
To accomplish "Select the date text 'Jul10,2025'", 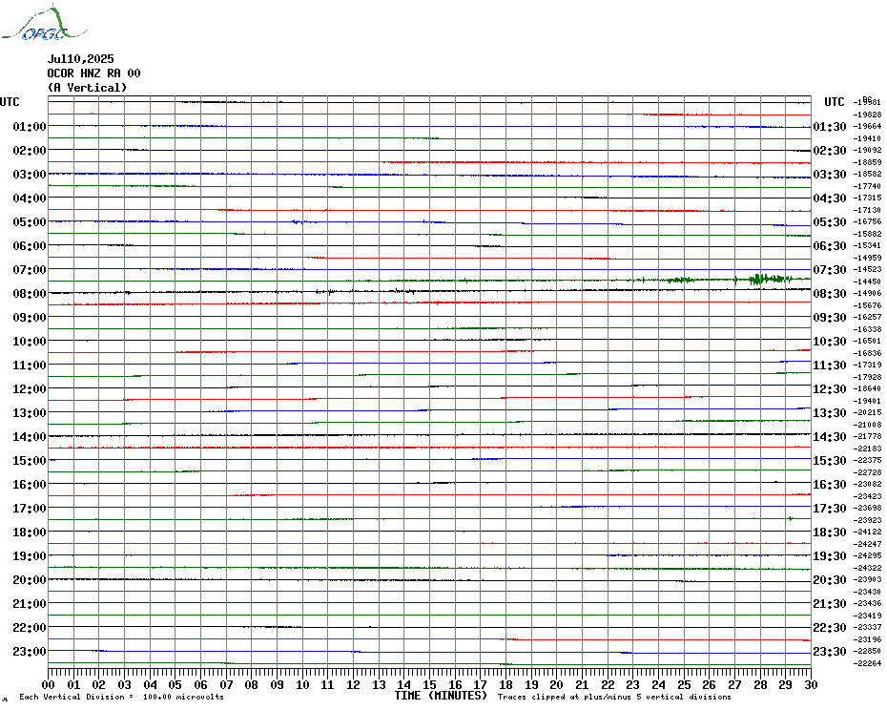I will tap(80, 59).
